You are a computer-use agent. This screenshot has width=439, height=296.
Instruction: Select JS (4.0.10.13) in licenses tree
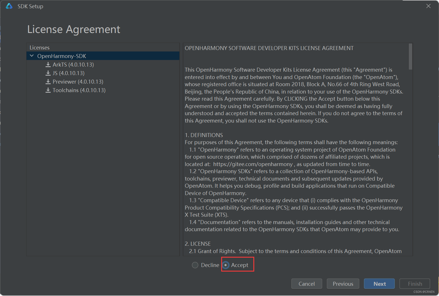click(x=69, y=73)
